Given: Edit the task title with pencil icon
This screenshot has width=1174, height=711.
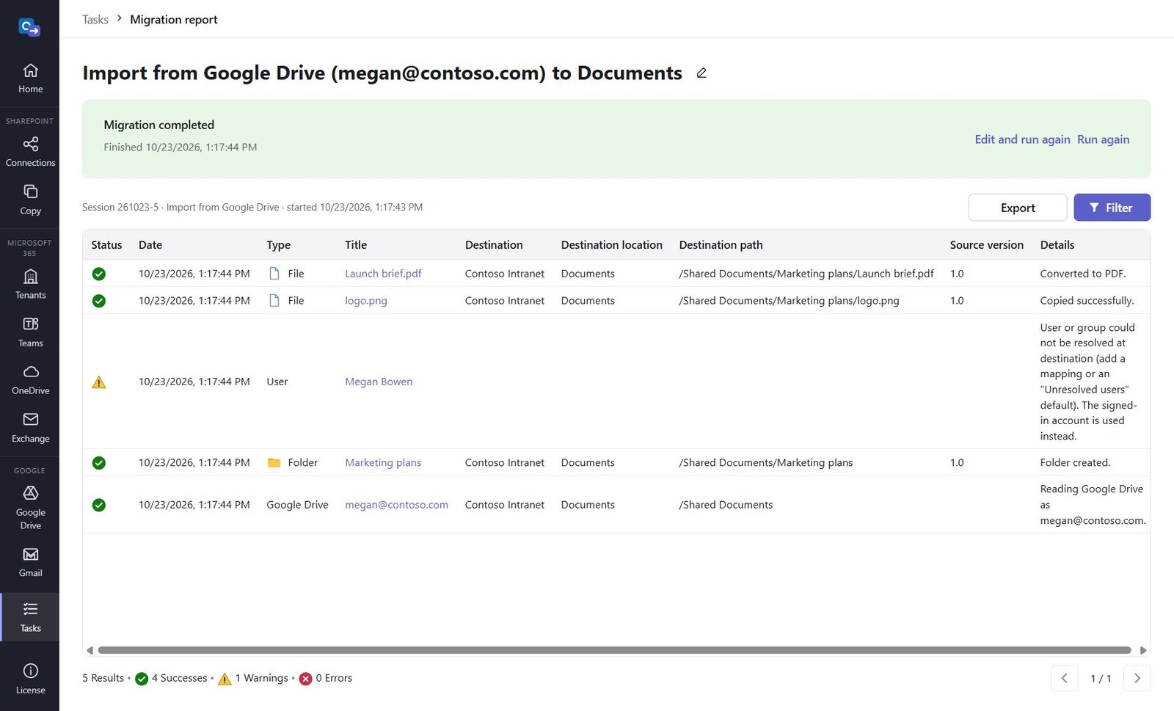Looking at the screenshot, I should 701,73.
